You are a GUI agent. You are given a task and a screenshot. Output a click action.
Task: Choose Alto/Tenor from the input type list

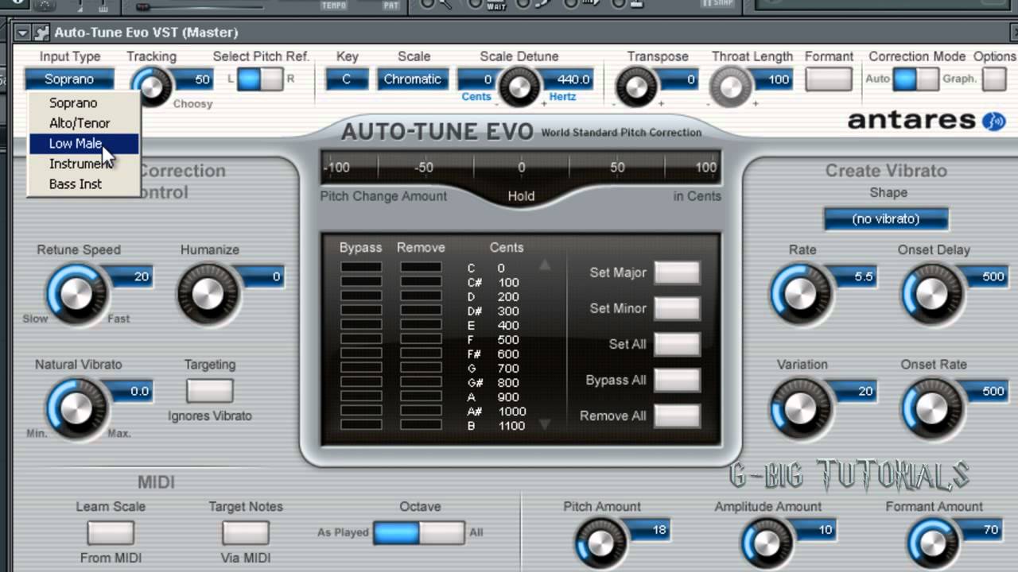tap(80, 123)
